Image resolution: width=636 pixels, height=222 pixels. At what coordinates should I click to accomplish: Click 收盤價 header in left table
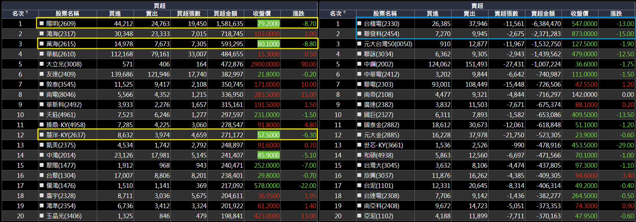pyautogui.click(x=262, y=13)
